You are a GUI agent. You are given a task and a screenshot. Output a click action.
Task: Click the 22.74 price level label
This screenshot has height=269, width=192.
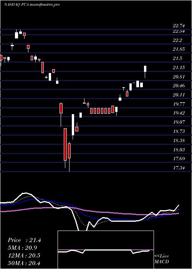click(x=179, y=26)
